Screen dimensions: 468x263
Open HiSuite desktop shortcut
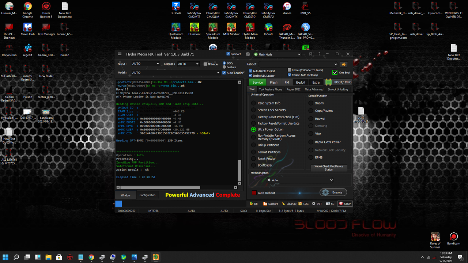pos(268,30)
